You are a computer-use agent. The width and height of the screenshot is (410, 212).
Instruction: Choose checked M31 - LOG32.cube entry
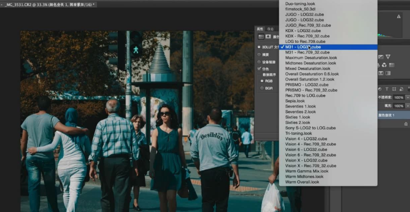click(328, 47)
